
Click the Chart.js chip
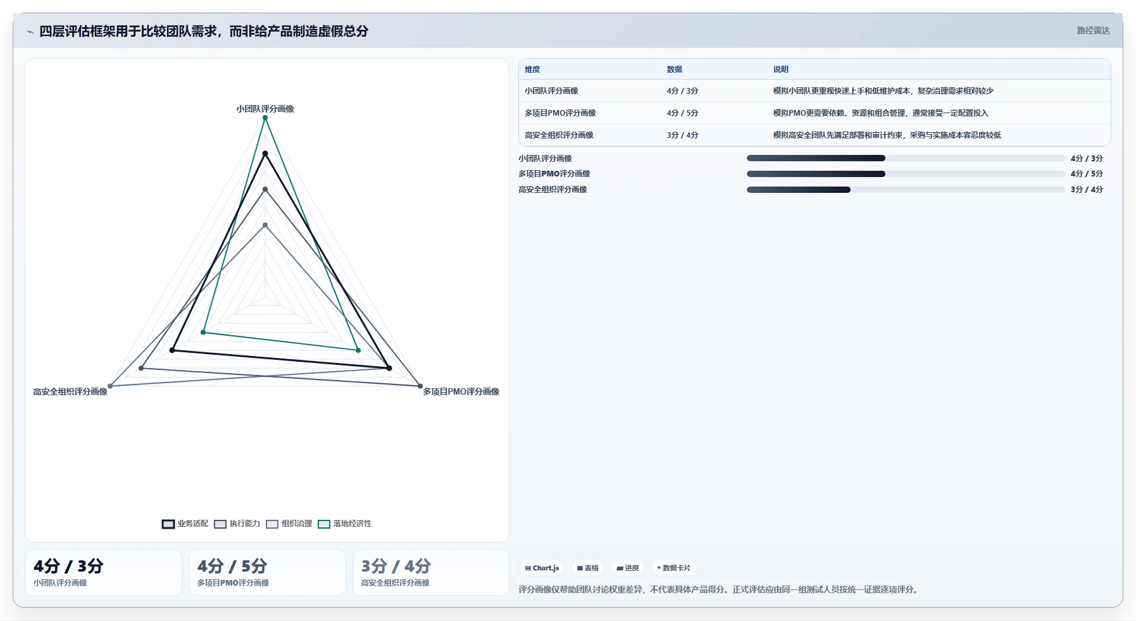click(x=542, y=568)
